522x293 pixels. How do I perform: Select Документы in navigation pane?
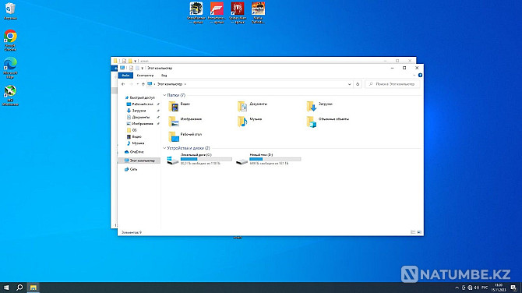[138, 117]
